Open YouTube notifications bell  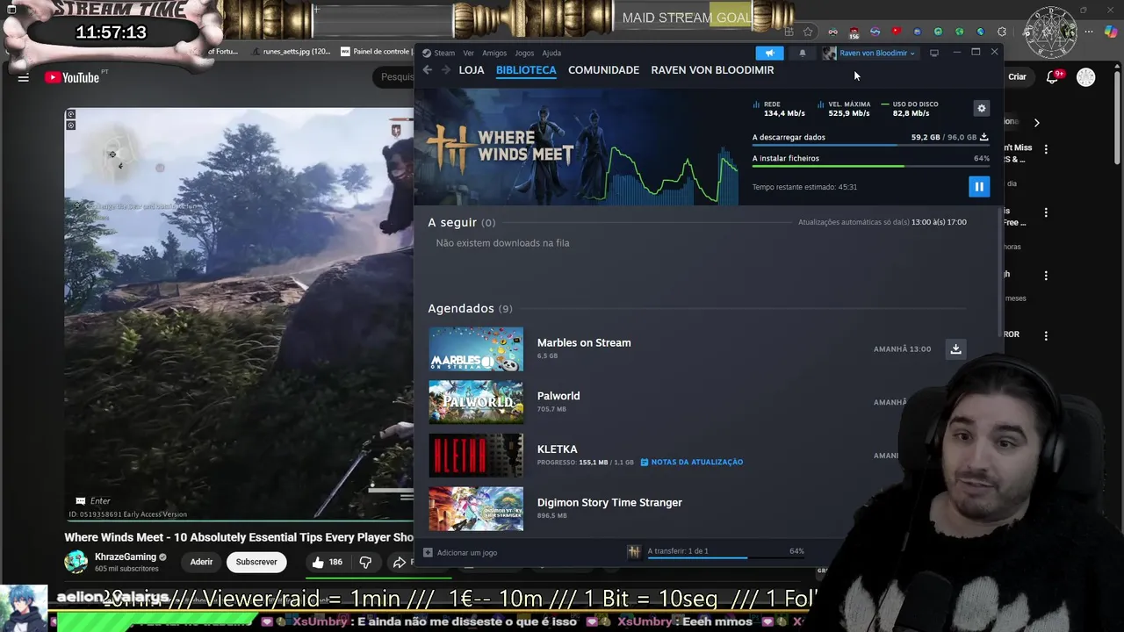pyautogui.click(x=1052, y=77)
